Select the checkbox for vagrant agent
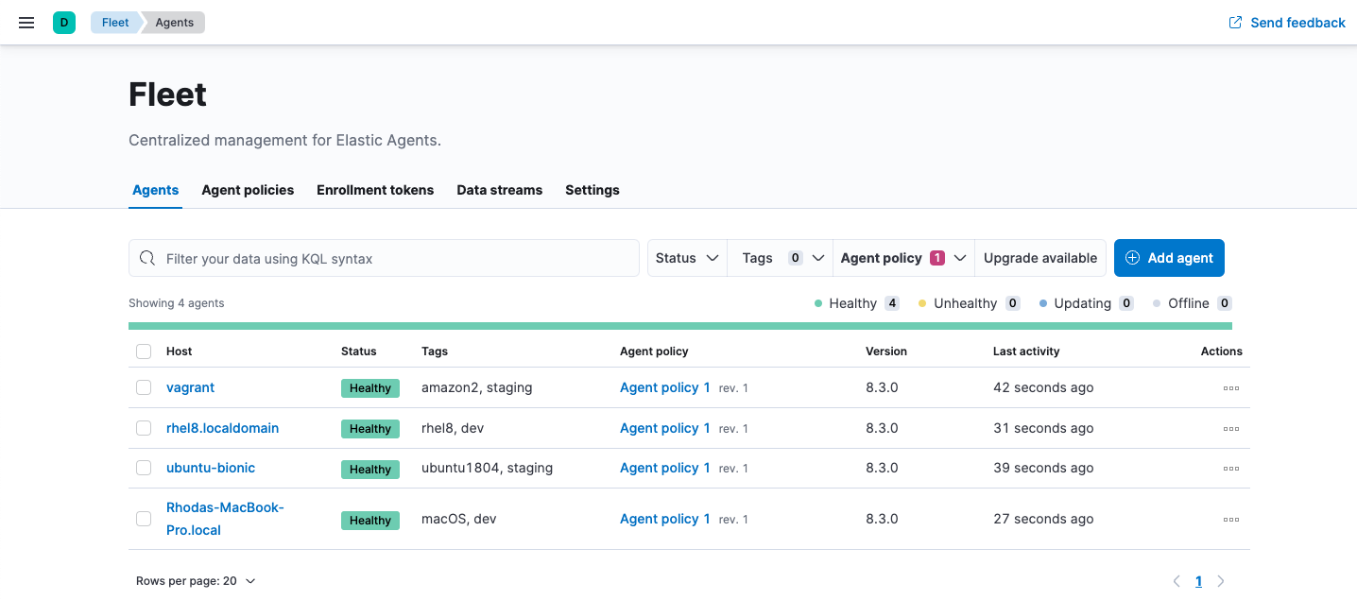This screenshot has height=600, width=1357. pyautogui.click(x=144, y=387)
